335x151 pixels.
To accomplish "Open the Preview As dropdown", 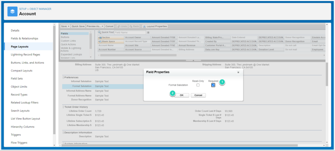I will (95, 27).
